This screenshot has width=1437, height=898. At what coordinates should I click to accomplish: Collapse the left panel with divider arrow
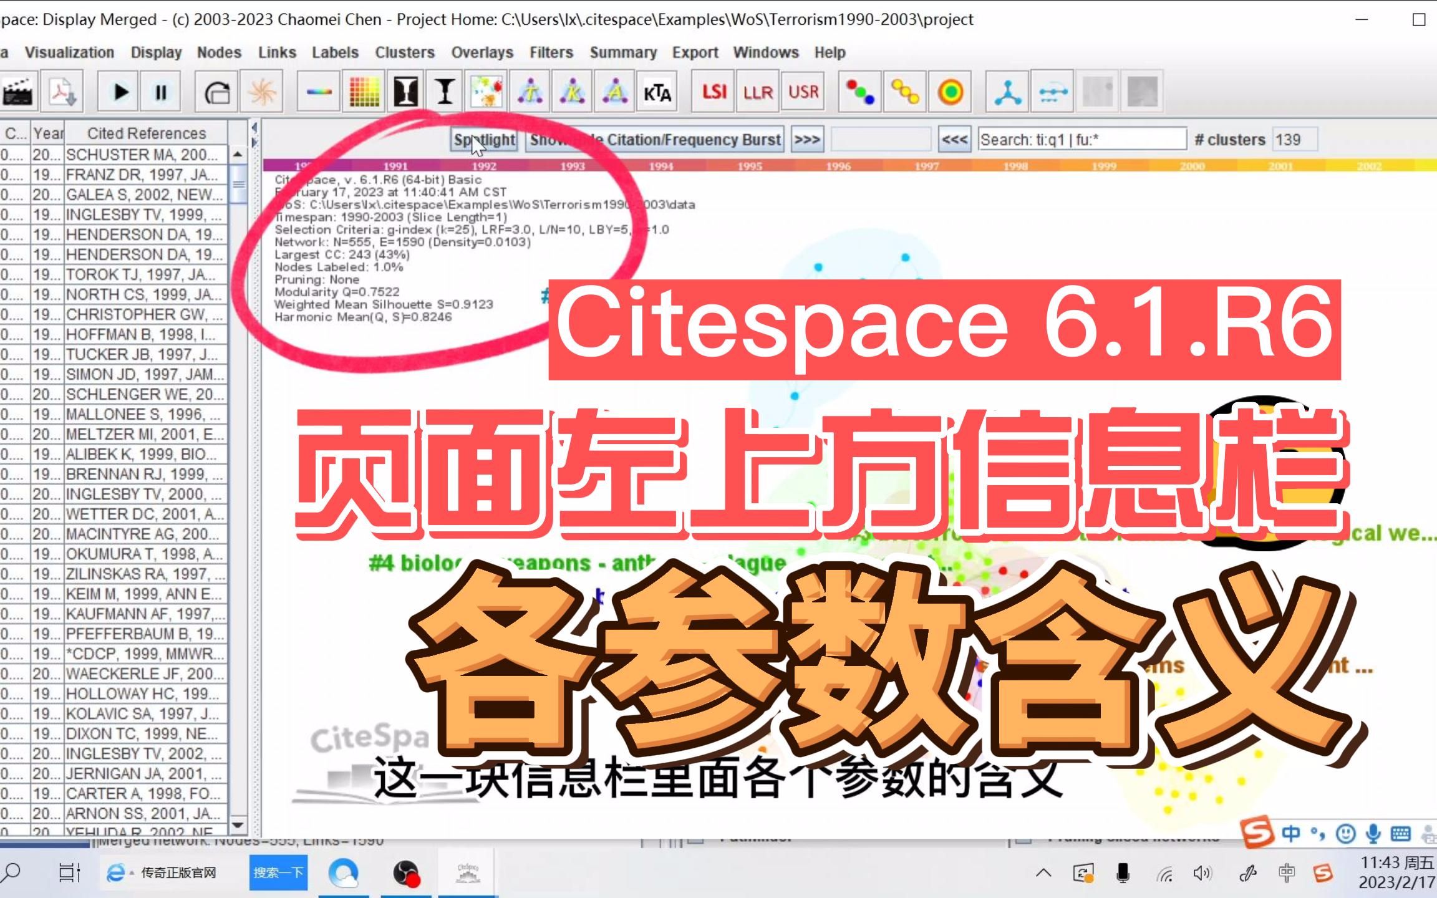(x=254, y=128)
